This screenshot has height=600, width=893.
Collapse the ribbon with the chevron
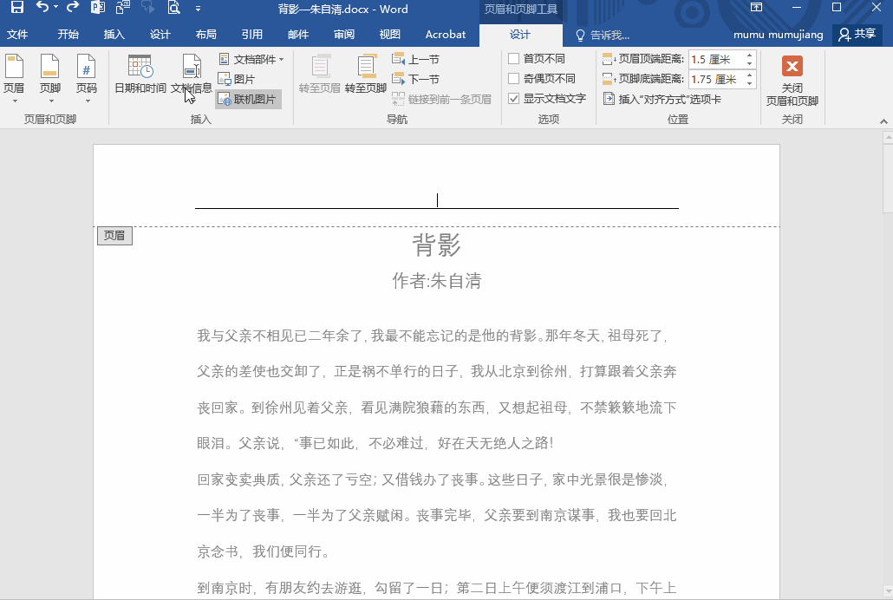point(883,121)
